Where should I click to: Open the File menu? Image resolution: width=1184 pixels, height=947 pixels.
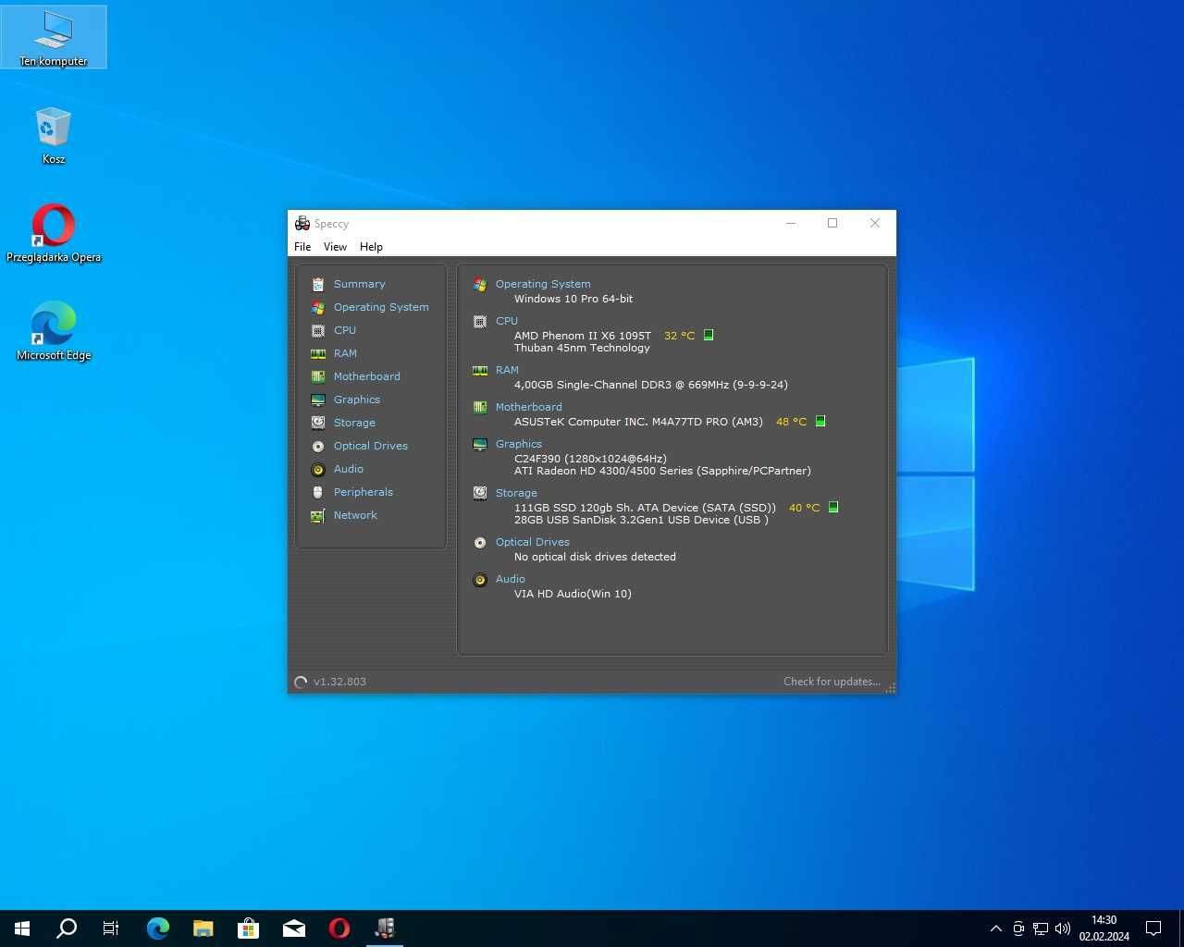pyautogui.click(x=302, y=247)
